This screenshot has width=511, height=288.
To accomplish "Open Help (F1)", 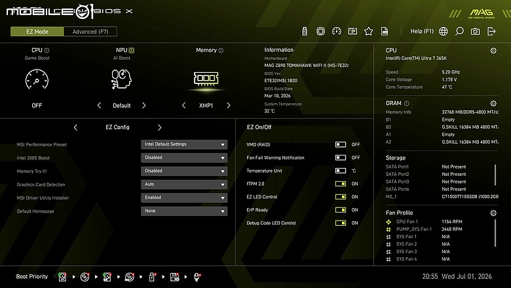I will 422,31.
